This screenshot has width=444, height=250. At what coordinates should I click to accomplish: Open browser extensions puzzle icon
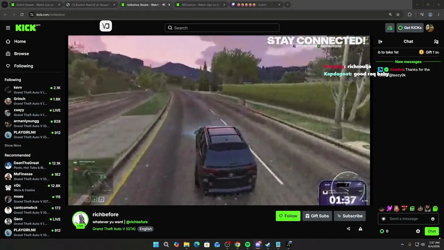coord(410,15)
